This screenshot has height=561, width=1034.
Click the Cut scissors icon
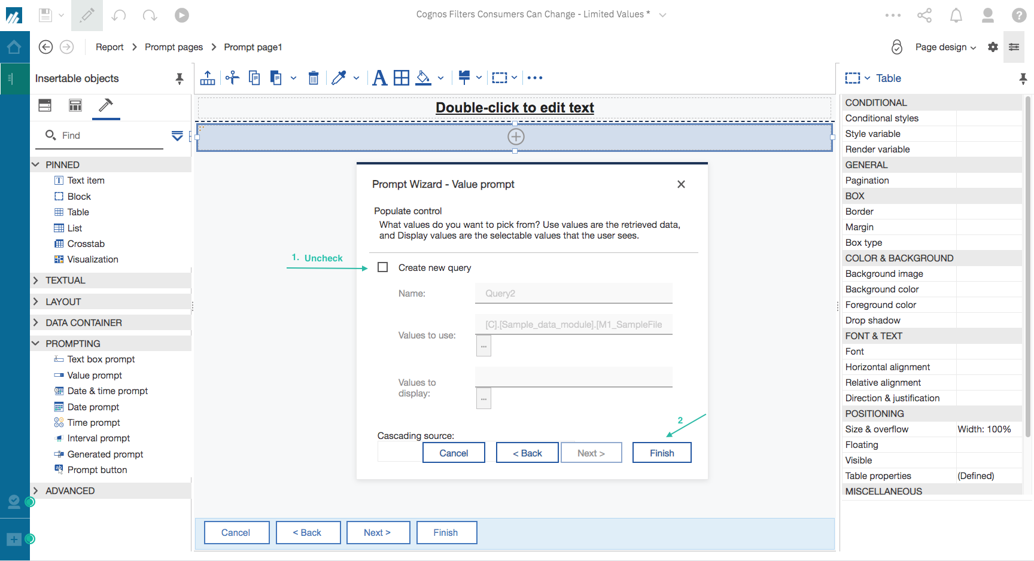(x=232, y=77)
